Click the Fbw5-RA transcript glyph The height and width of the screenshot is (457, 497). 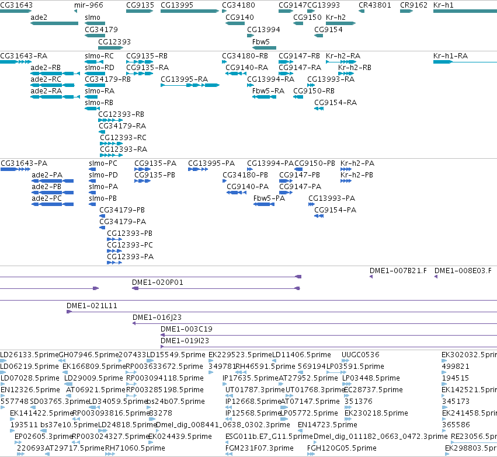264,97
